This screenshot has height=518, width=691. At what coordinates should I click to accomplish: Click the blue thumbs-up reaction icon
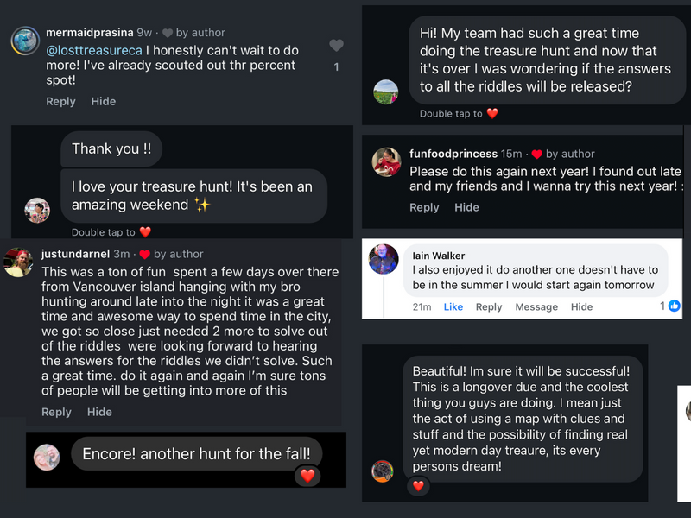pos(674,306)
